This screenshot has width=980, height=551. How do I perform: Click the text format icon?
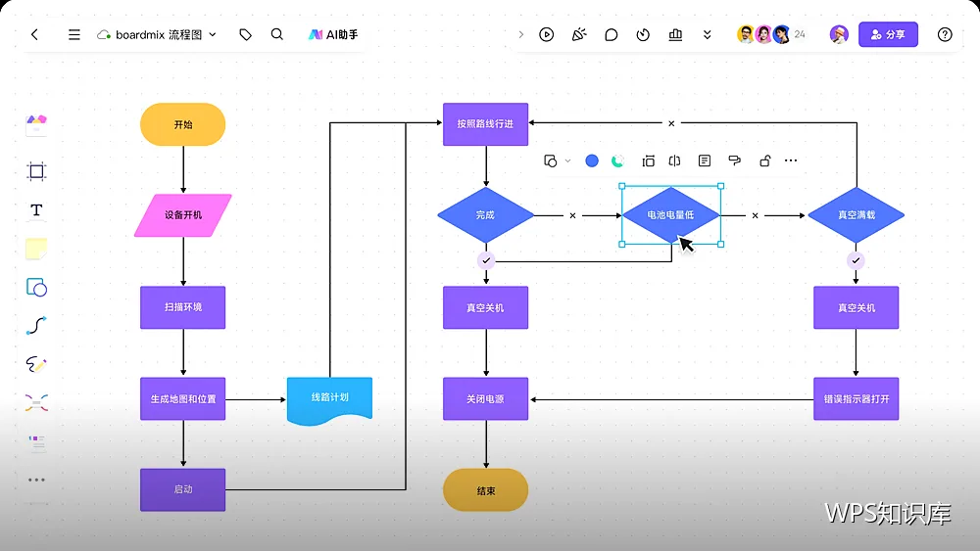coord(705,161)
